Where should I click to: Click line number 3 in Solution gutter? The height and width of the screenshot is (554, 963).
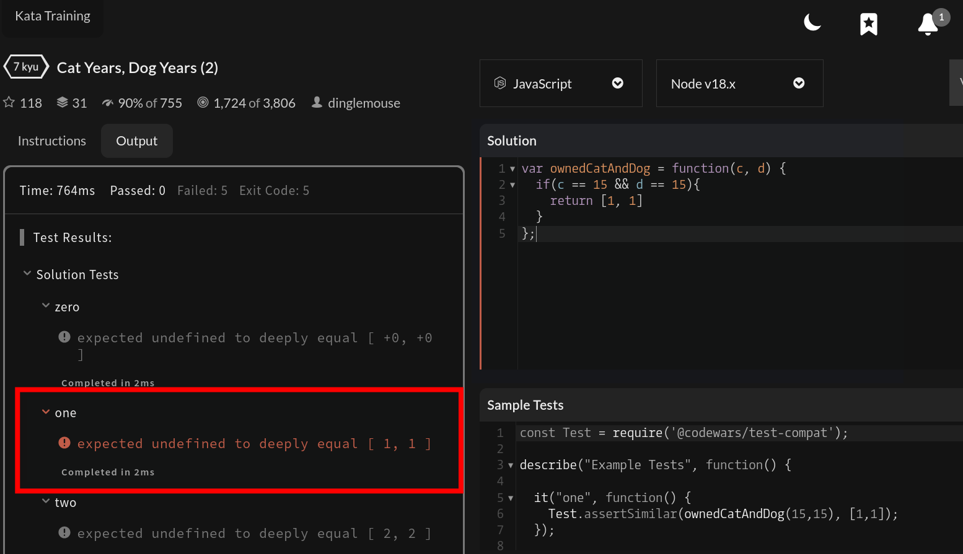point(502,201)
